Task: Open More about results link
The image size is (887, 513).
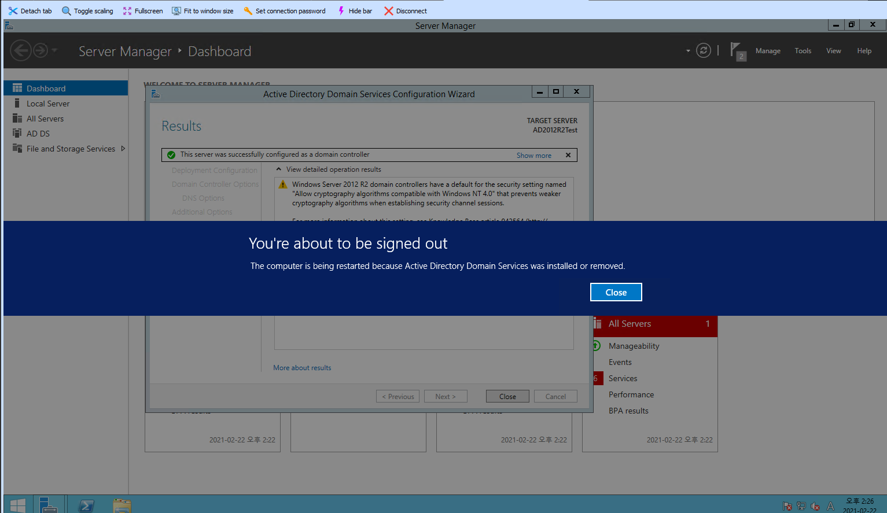Action: 302,368
